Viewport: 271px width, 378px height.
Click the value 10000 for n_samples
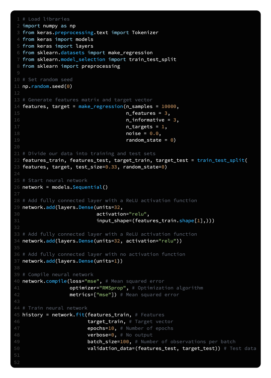169,106
